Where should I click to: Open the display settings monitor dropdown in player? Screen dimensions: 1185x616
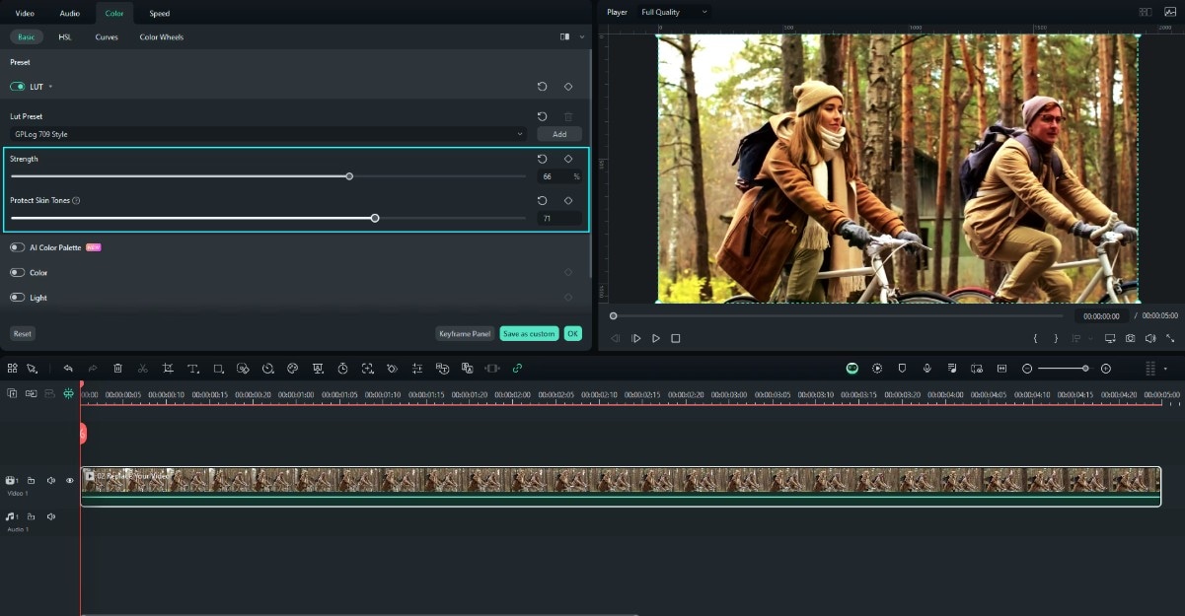(x=1110, y=338)
